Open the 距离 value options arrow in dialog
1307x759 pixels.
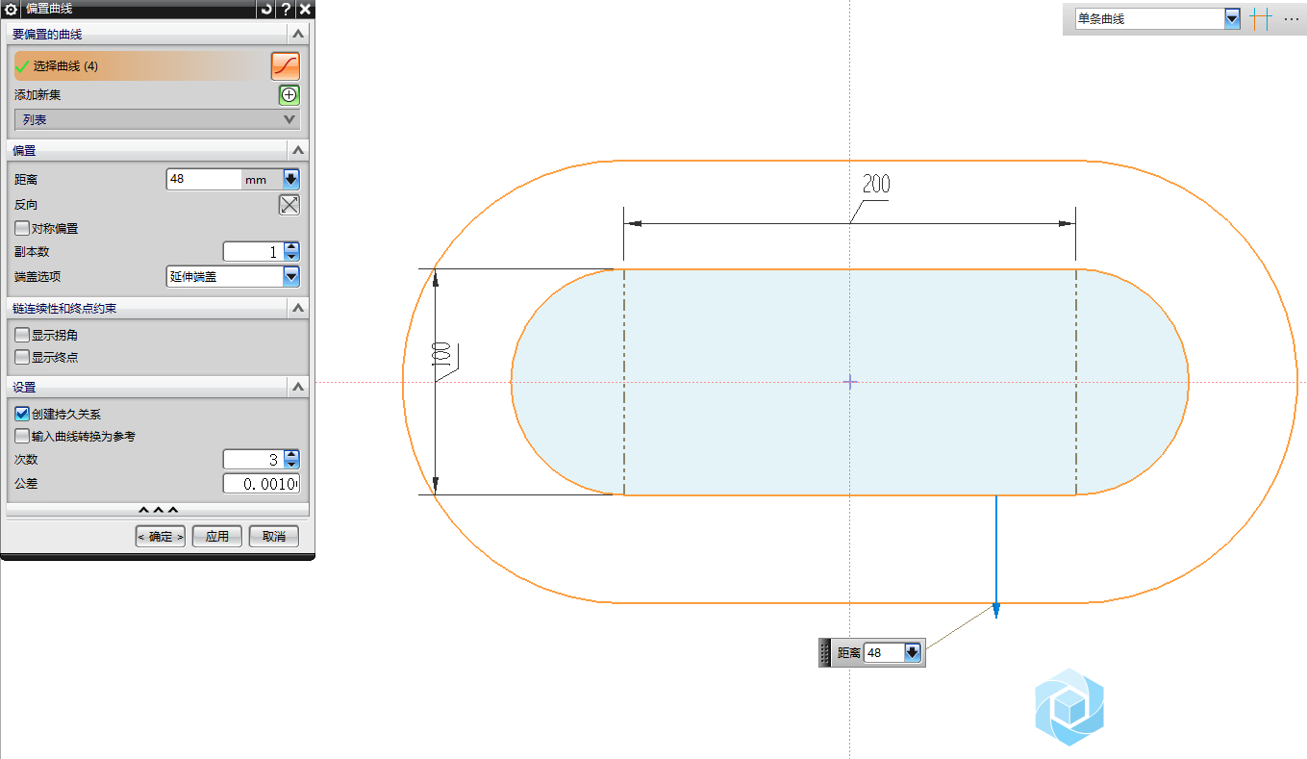tap(291, 179)
